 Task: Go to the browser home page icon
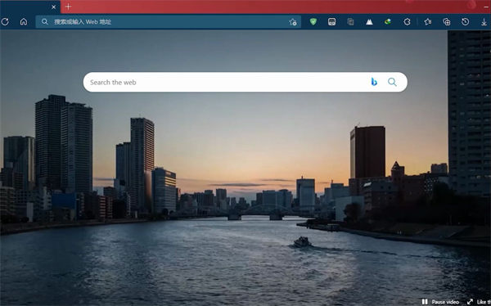(x=24, y=21)
